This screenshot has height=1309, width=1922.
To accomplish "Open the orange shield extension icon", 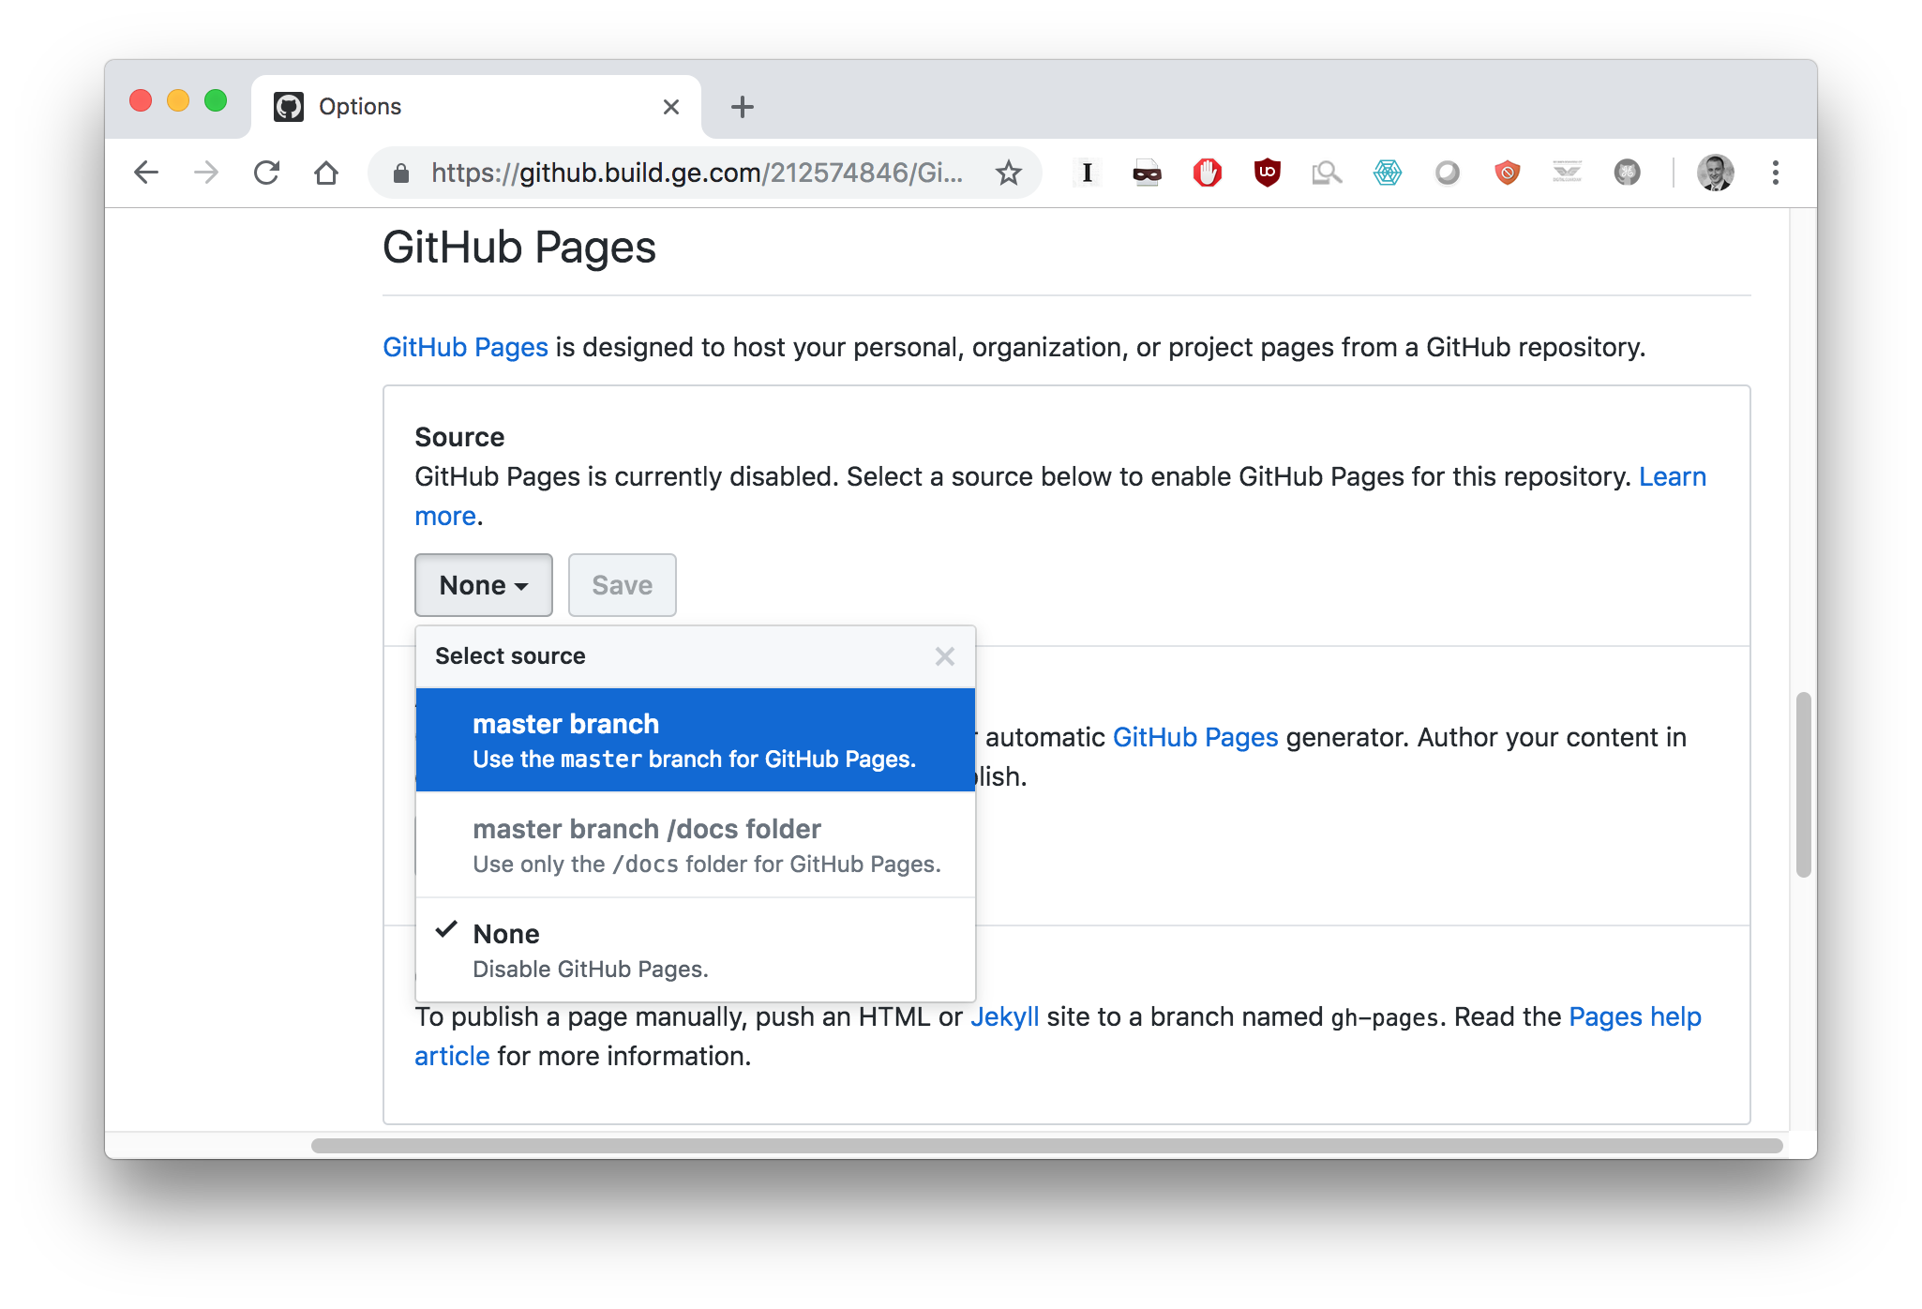I will [1508, 173].
